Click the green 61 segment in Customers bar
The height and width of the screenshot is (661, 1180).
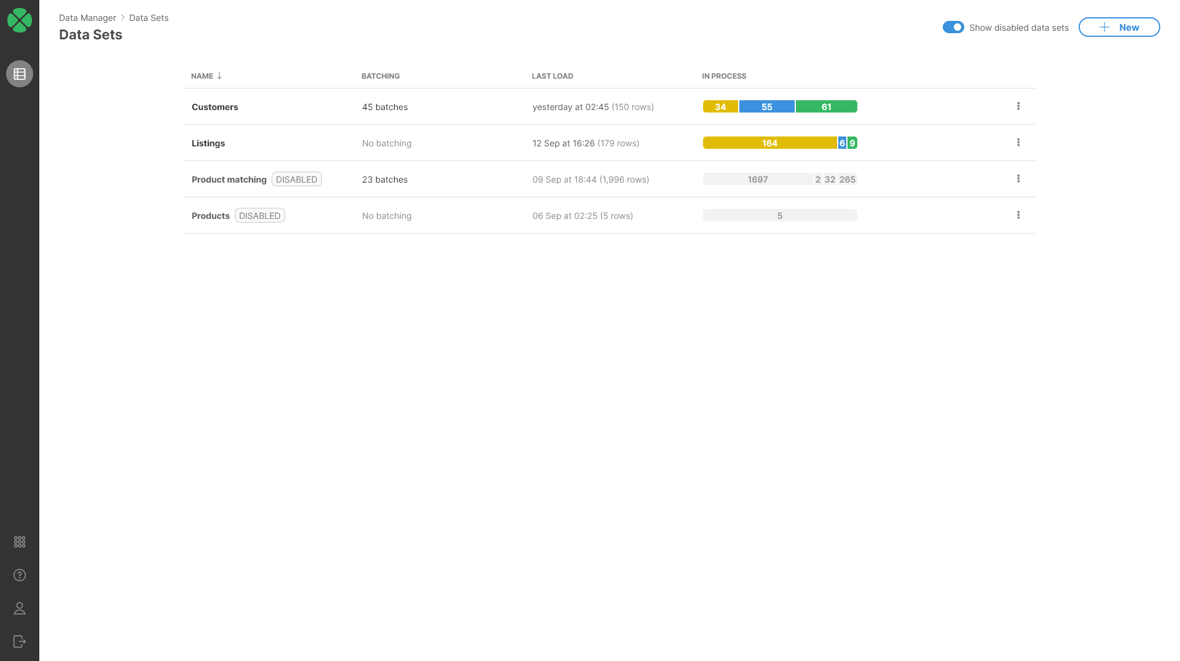(x=826, y=106)
